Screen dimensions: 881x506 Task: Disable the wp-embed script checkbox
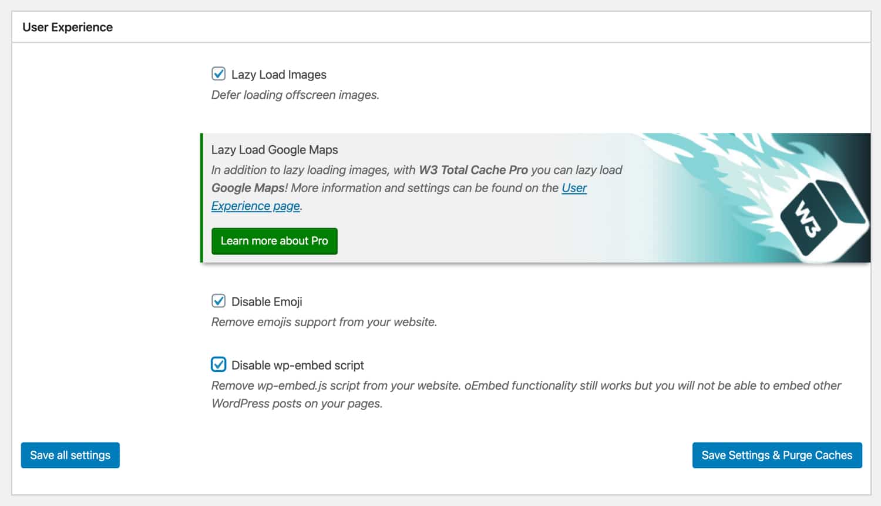tap(218, 364)
